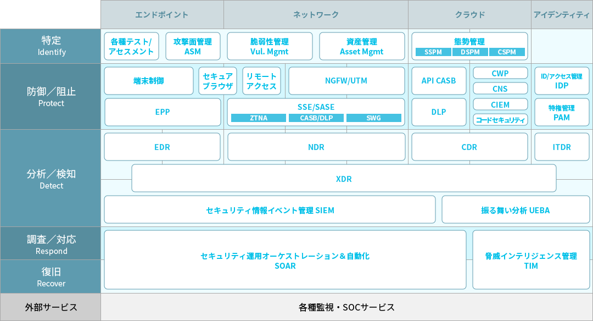Screen dimensions: 593x321
Task: Expand the SSE/SASE grouped box
Action: (x=316, y=107)
